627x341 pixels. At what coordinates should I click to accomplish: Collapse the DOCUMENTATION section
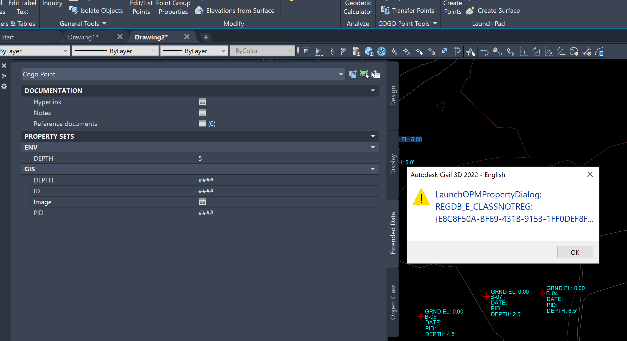373,91
